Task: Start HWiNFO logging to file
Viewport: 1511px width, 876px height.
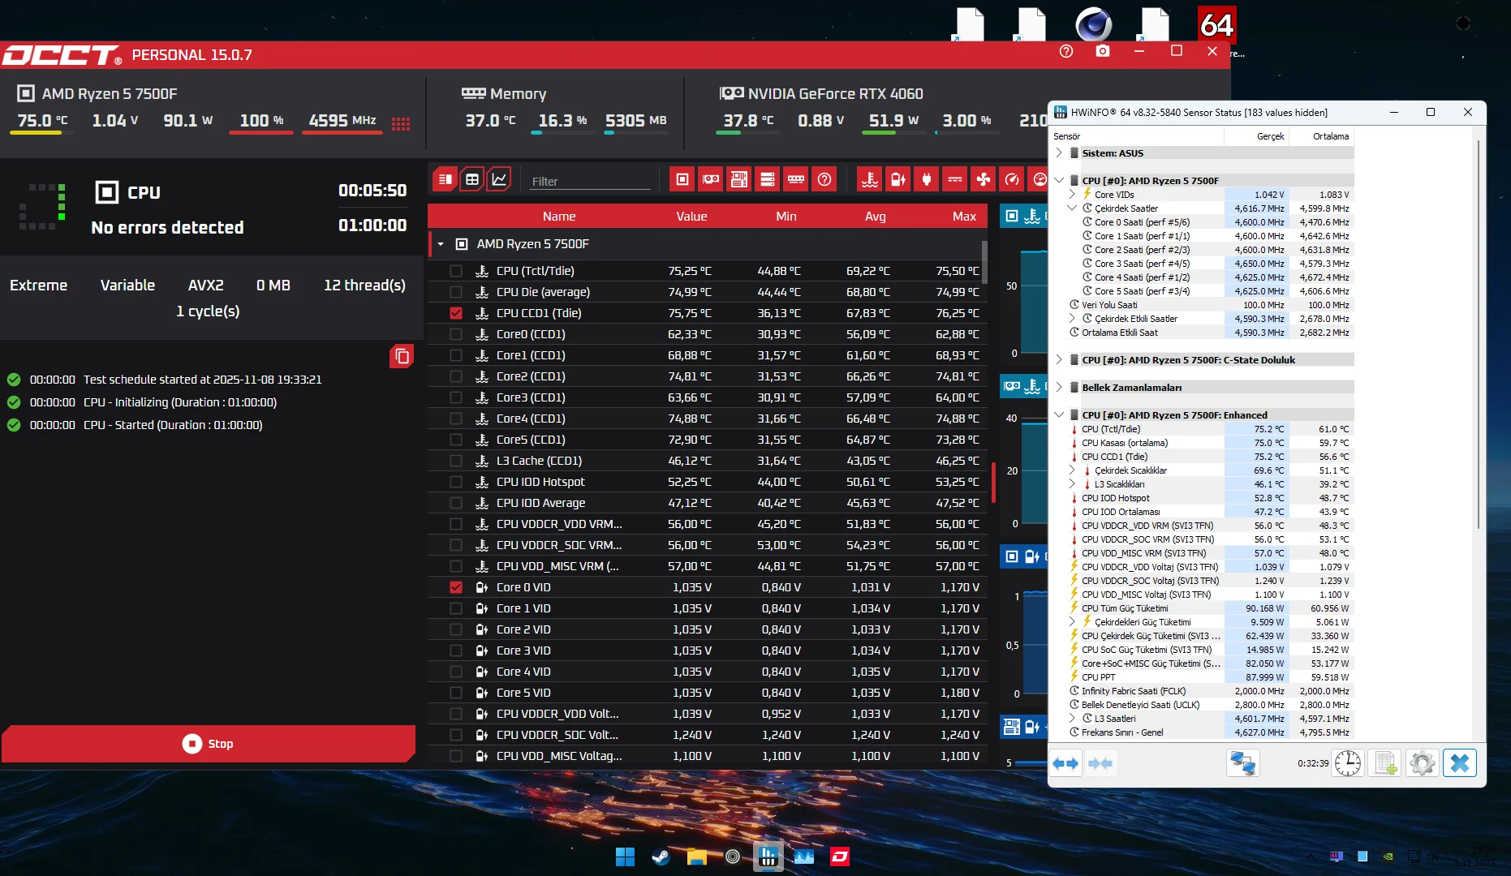Action: pyautogui.click(x=1385, y=763)
